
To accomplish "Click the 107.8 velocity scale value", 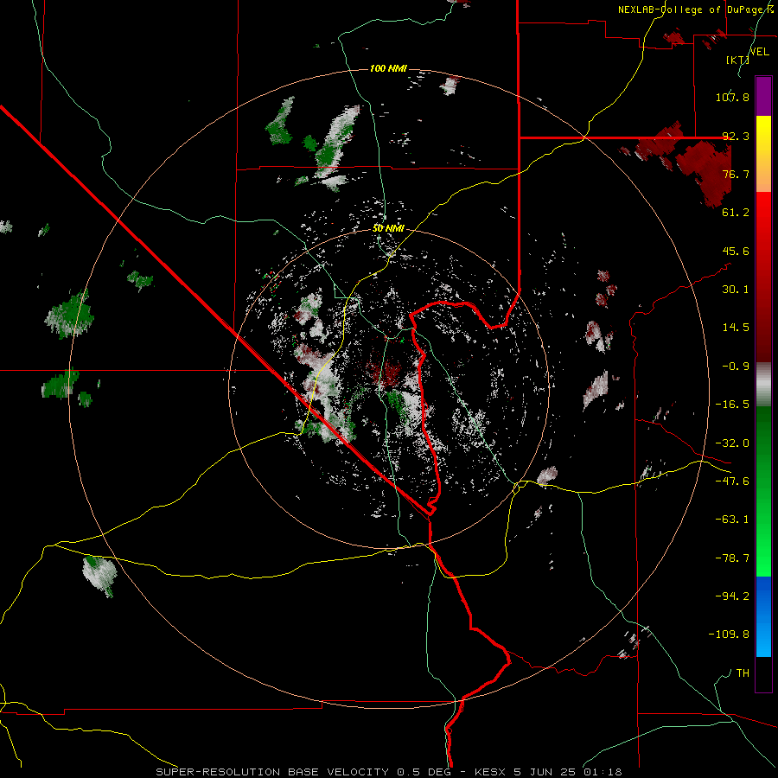I will point(732,97).
